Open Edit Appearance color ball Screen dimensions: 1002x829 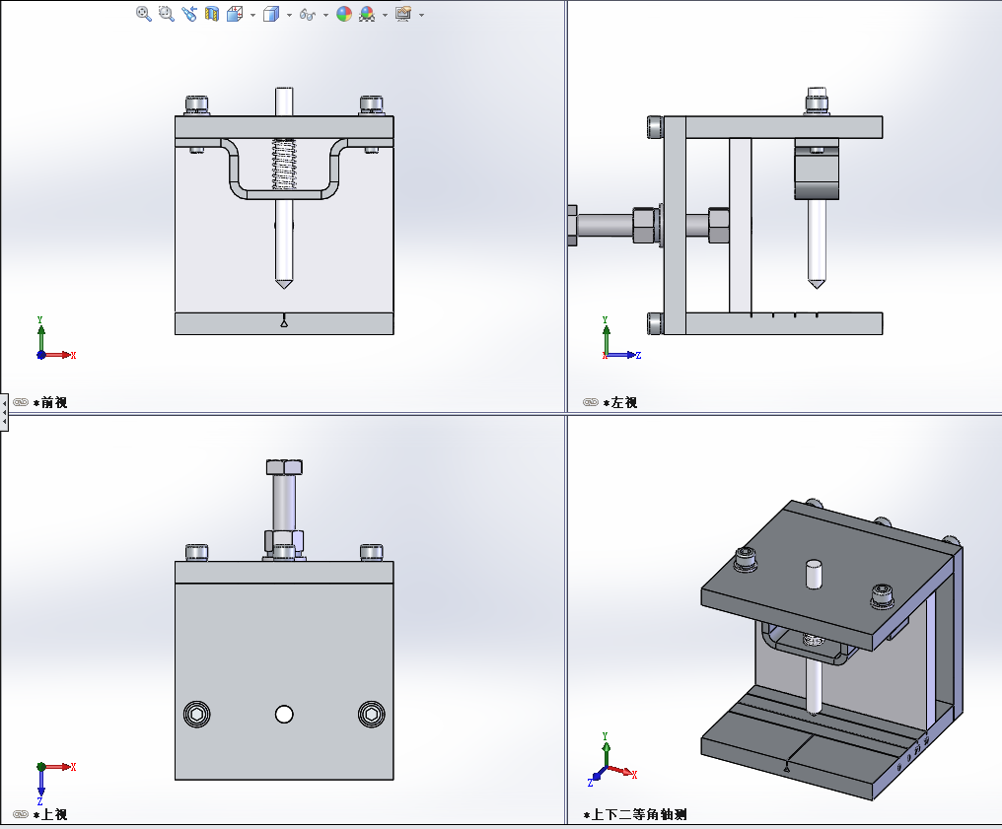[344, 14]
